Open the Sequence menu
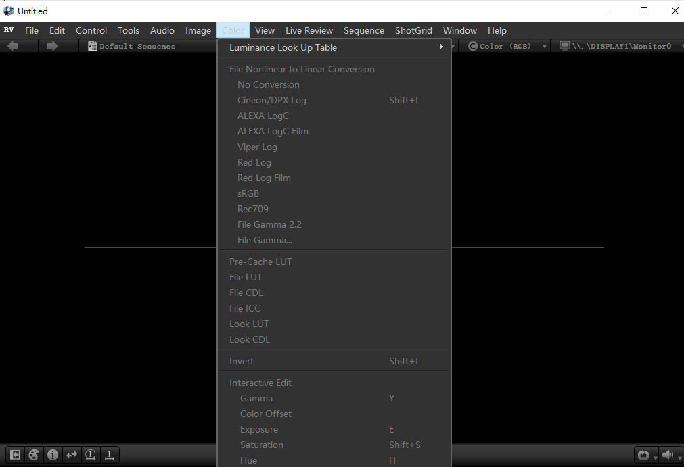Image resolution: width=684 pixels, height=467 pixels. (x=363, y=30)
